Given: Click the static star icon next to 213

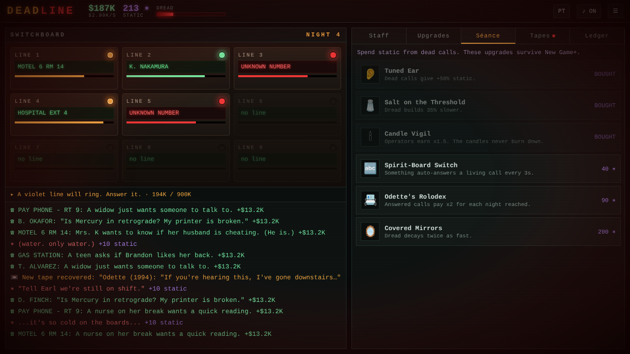Looking at the screenshot, I should tap(147, 8).
